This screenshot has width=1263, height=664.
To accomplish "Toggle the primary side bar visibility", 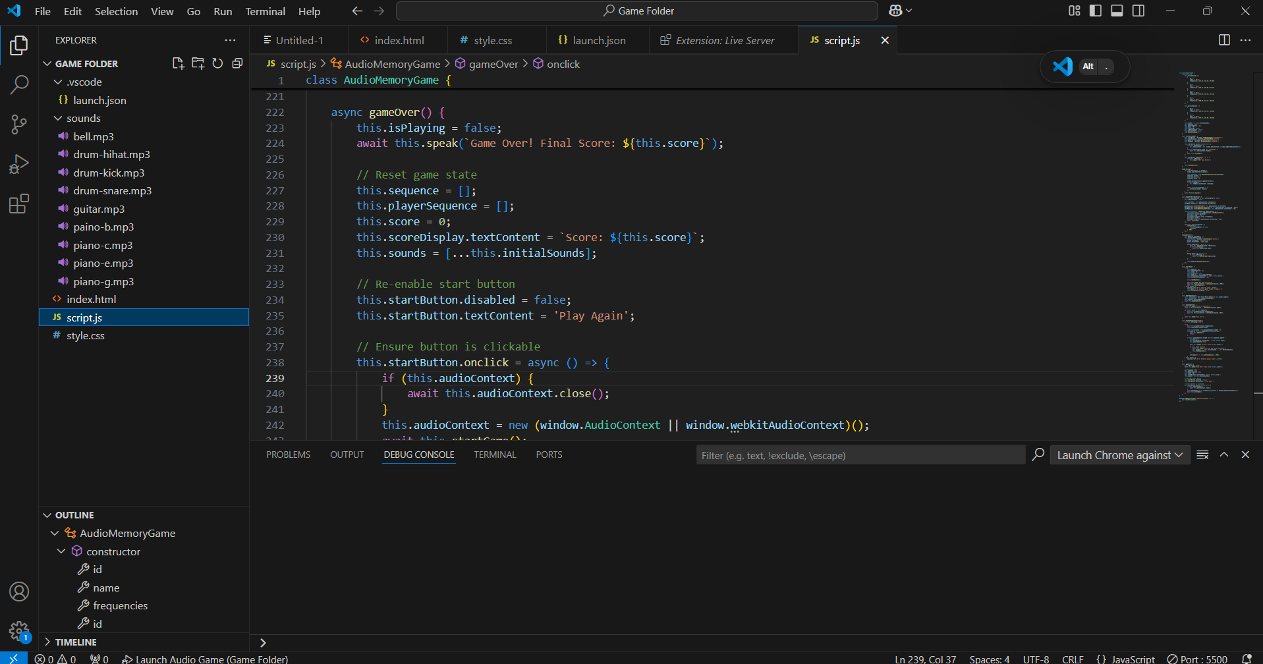I will 1096,11.
